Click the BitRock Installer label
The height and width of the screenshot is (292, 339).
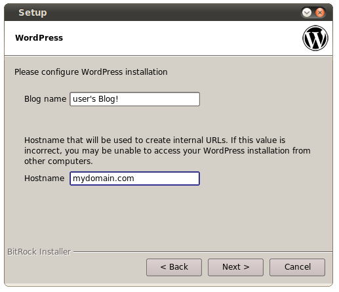39,252
